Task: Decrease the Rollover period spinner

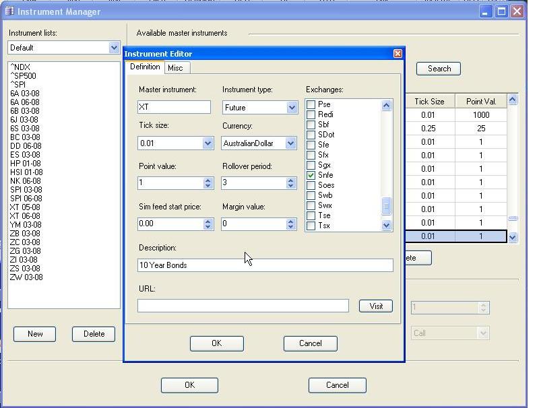Action: pyautogui.click(x=291, y=186)
